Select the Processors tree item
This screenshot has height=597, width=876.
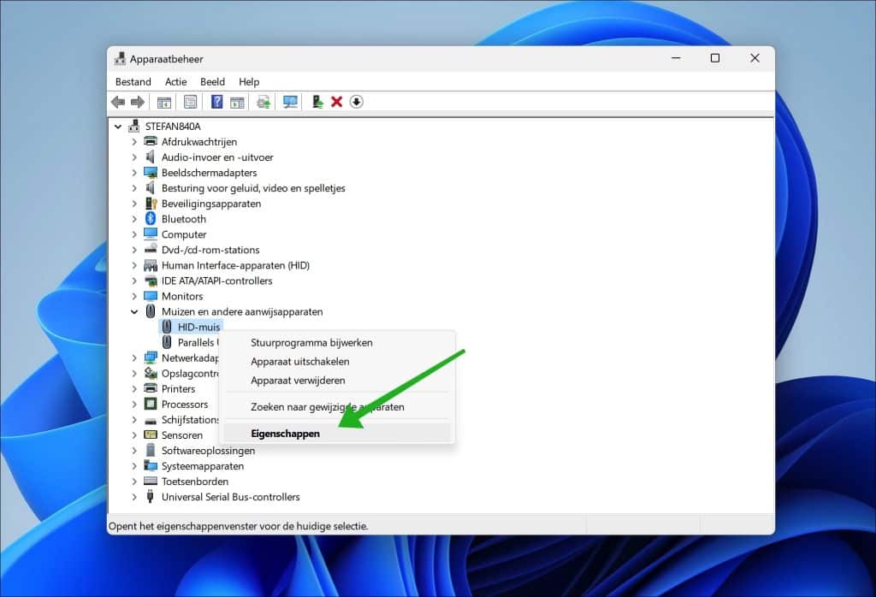[x=185, y=405]
